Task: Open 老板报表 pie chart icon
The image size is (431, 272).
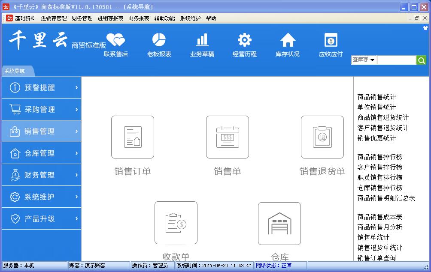Action: click(x=159, y=41)
